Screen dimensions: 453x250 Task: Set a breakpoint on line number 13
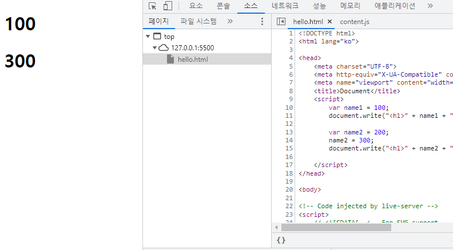[x=289, y=132]
